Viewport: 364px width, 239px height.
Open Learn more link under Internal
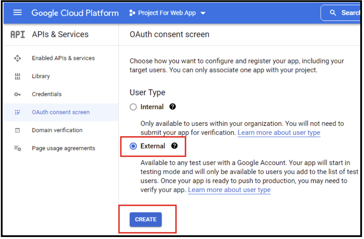tap(279, 133)
